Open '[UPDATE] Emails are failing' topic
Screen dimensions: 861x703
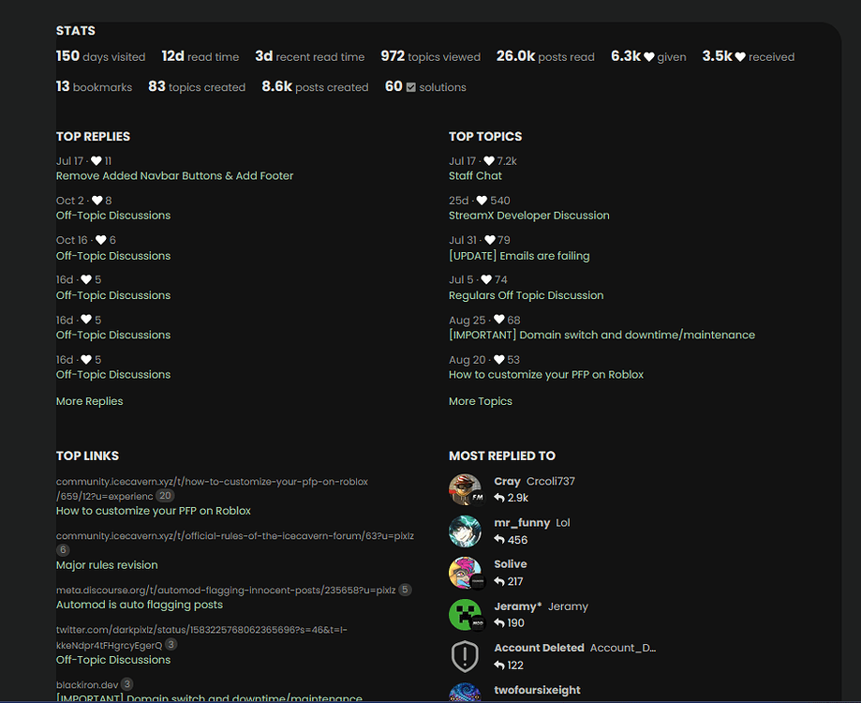[519, 256]
